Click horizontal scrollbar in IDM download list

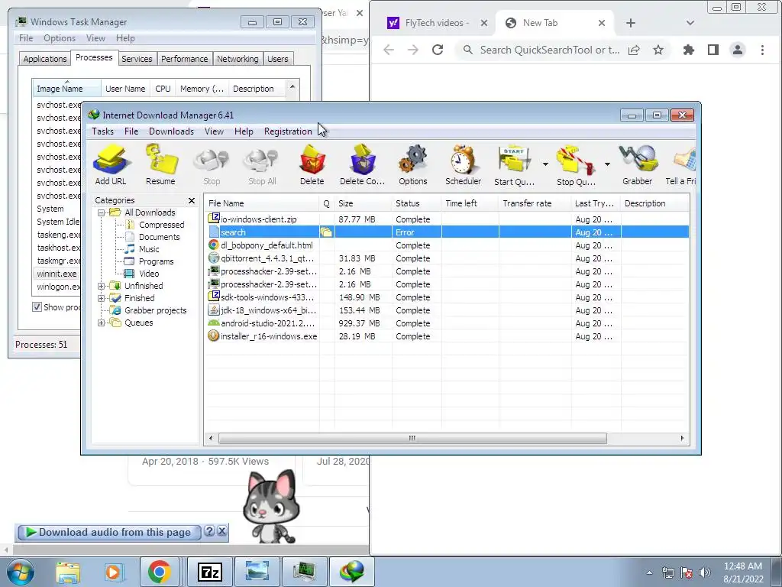point(412,438)
